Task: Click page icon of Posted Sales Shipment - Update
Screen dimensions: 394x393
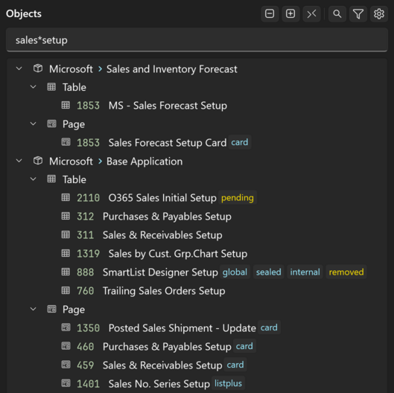Action: point(66,327)
